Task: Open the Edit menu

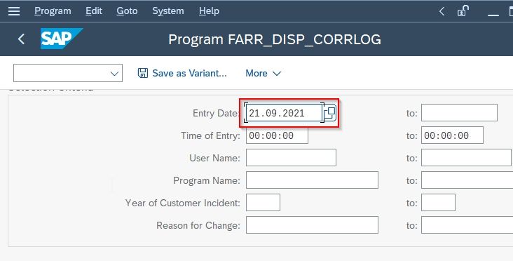Action: 94,11
